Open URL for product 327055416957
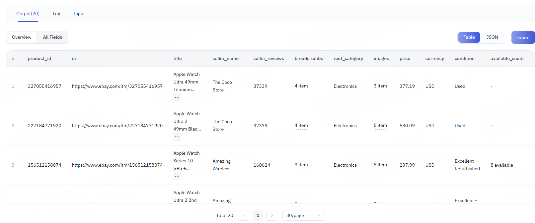 [117, 86]
